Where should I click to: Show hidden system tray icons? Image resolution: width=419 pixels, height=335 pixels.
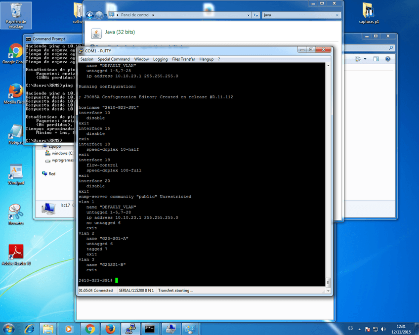(359, 328)
